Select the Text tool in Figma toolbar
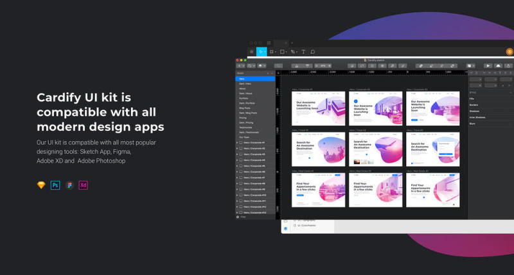Image resolution: width=514 pixels, height=275 pixels. pyautogui.click(x=303, y=52)
